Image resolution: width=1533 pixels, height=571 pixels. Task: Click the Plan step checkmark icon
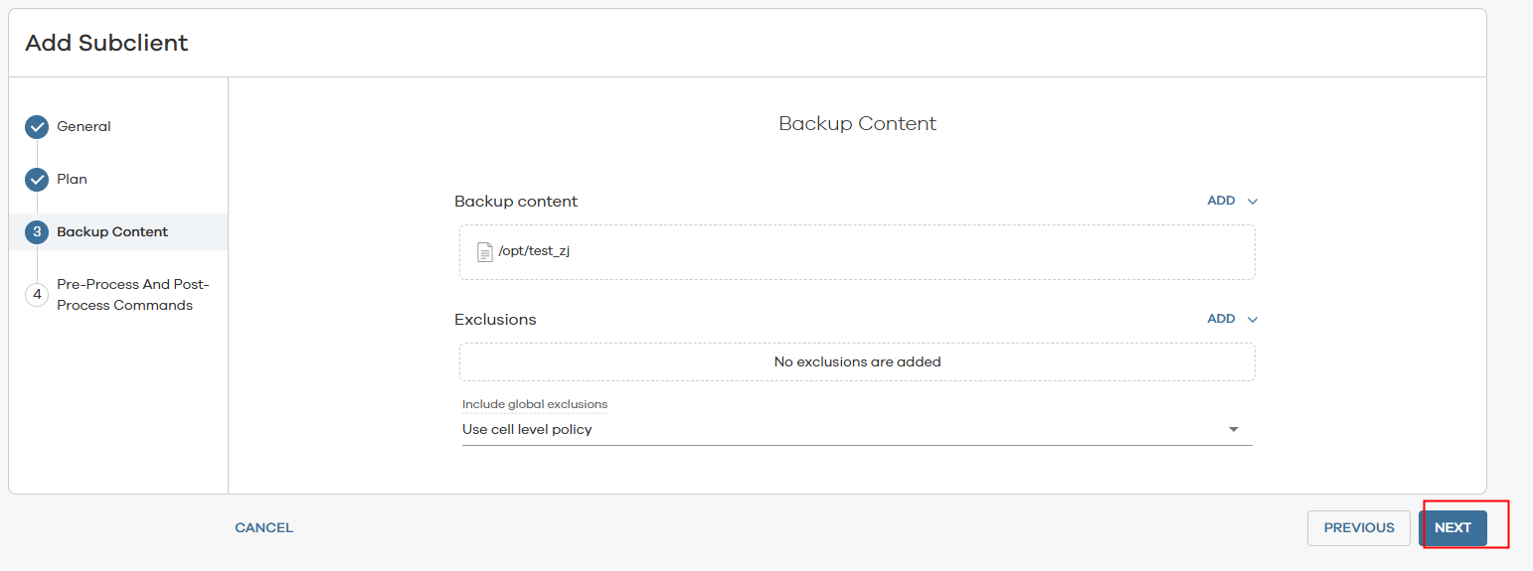click(x=37, y=180)
